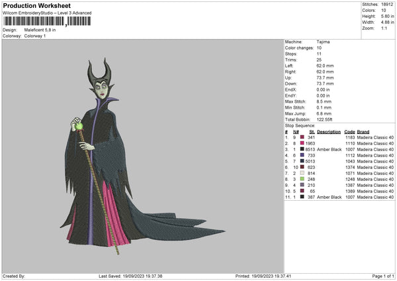Select the Colorway 1 value
This screenshot has height=281, width=397.
[x=35, y=36]
